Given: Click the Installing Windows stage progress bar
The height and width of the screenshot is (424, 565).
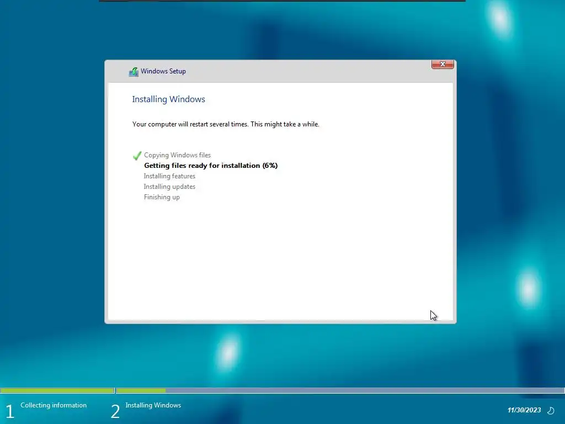Looking at the screenshot, I should click(340, 390).
